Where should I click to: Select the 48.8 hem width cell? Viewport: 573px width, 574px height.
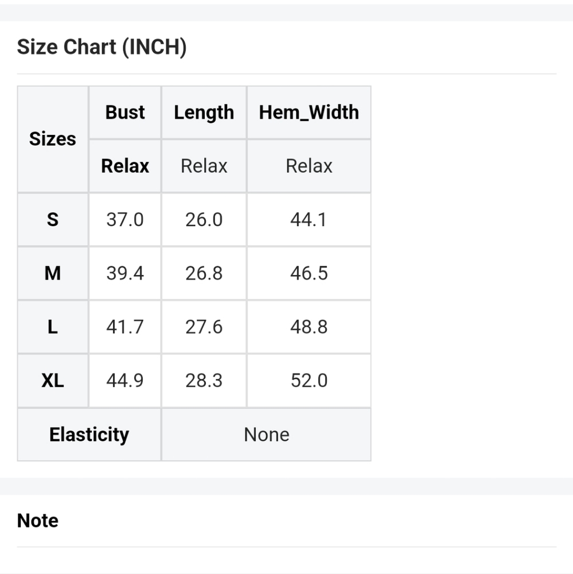[x=309, y=327]
